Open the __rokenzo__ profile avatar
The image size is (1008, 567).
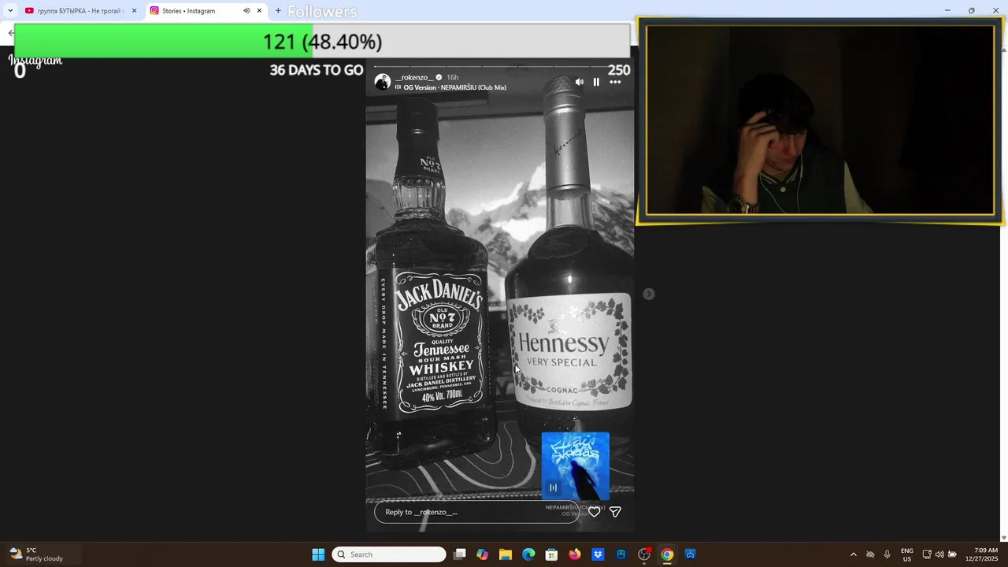pos(383,82)
